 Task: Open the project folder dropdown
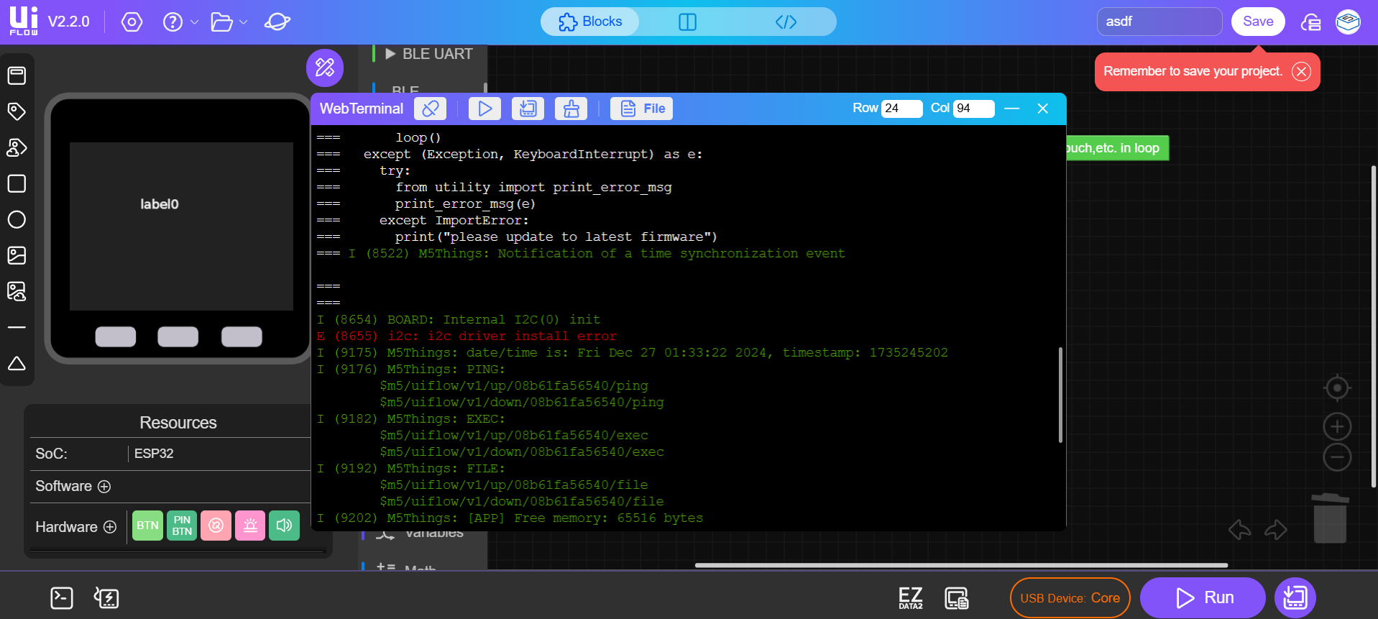pos(229,22)
